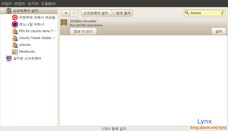Image resolution: width=228 pixels, height=131 pixels.
Task: Open the 편집(E) menu
Action: [x=20, y=4]
